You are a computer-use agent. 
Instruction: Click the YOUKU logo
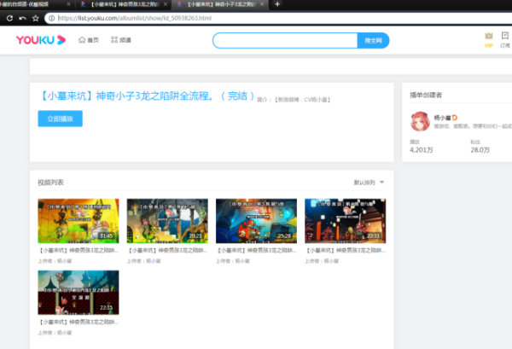point(39,40)
